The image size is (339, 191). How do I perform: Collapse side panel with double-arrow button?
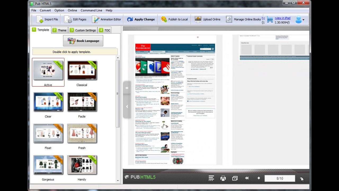(x=127, y=88)
